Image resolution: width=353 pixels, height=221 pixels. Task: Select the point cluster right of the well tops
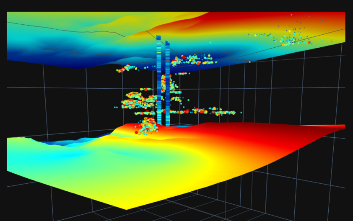coord(192,59)
